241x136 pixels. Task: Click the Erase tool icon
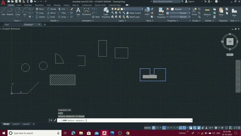72,9
